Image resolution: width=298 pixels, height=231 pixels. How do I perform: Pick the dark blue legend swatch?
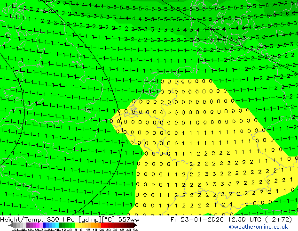[x=44, y=225]
